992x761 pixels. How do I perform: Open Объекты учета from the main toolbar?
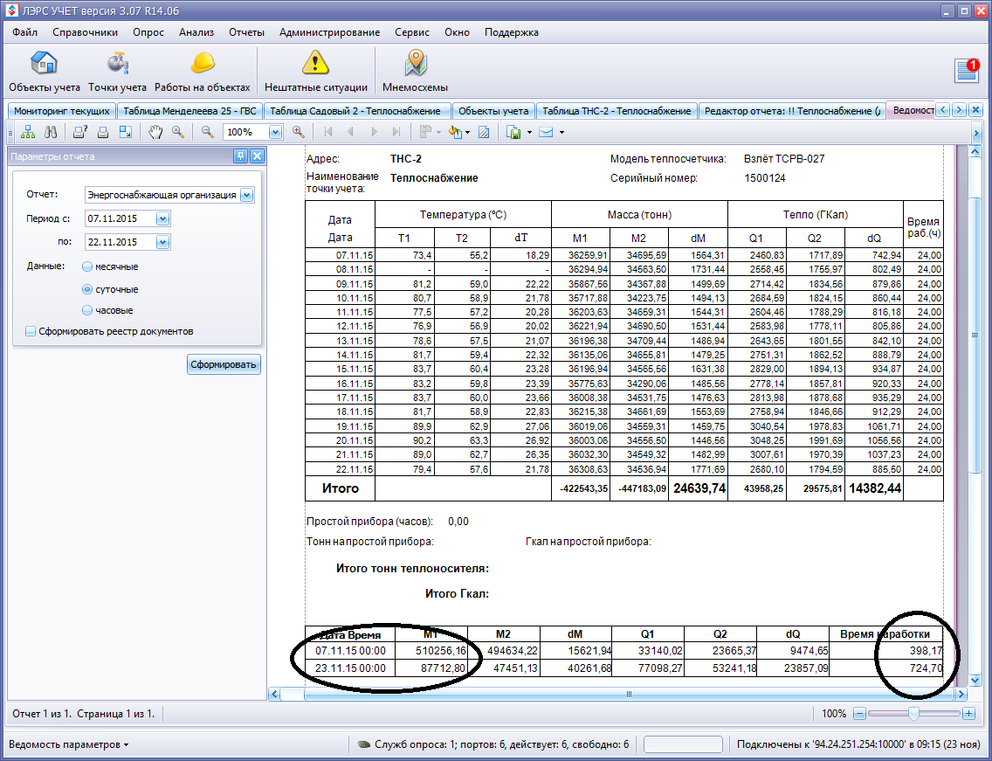(x=45, y=72)
